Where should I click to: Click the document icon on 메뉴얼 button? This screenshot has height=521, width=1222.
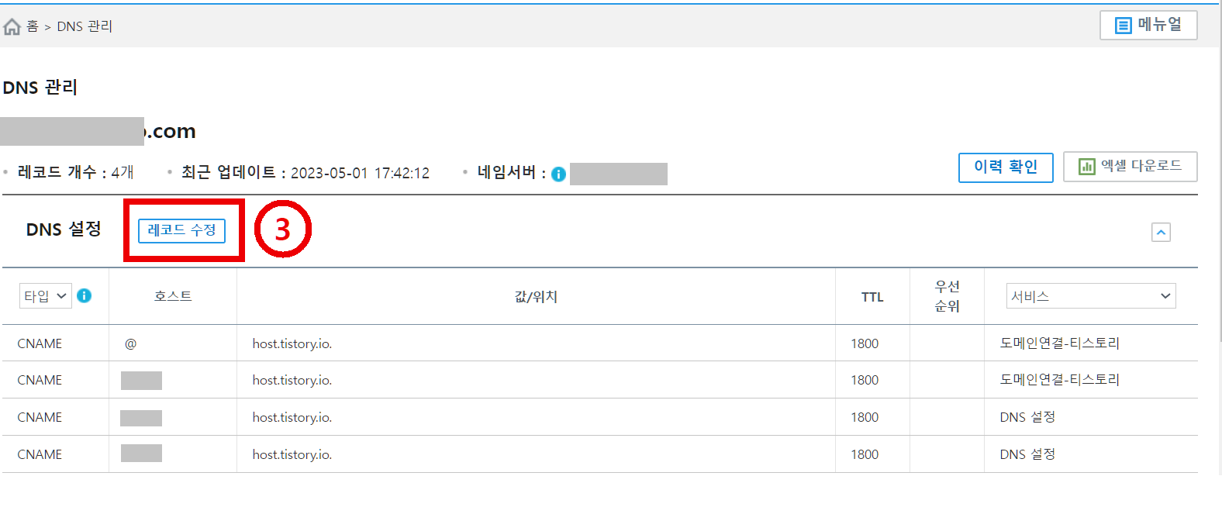[x=1124, y=25]
